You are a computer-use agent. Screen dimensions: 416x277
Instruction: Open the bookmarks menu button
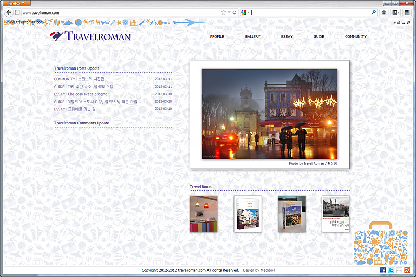(x=396, y=12)
